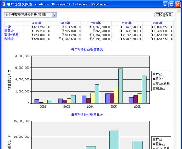
Task: Open the 服务业 row link
Action: click(x=9, y=31)
